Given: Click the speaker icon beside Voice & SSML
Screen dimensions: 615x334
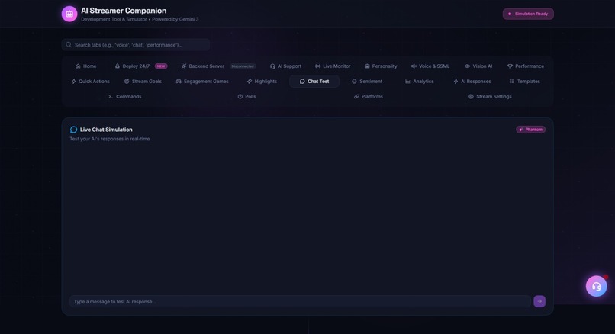Looking at the screenshot, I should [x=414, y=66].
